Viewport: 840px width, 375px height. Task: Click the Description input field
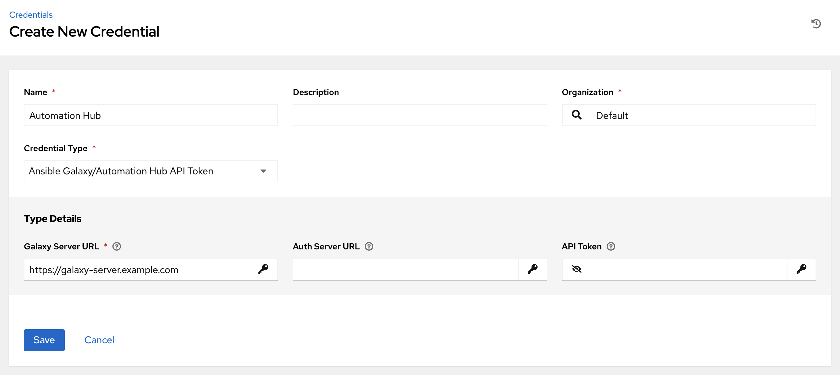(420, 115)
